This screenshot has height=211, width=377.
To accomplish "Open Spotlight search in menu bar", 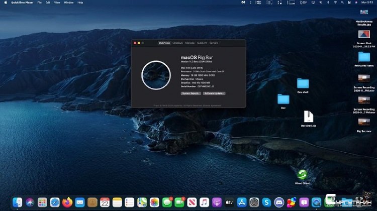I will click(x=342, y=3).
